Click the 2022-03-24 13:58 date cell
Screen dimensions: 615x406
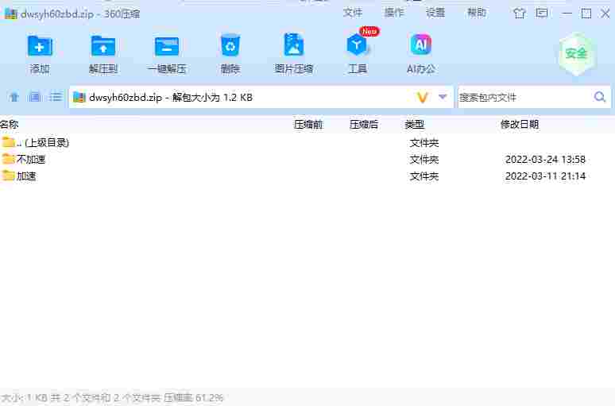545,160
